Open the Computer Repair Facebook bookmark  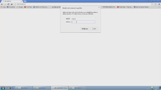142,7
